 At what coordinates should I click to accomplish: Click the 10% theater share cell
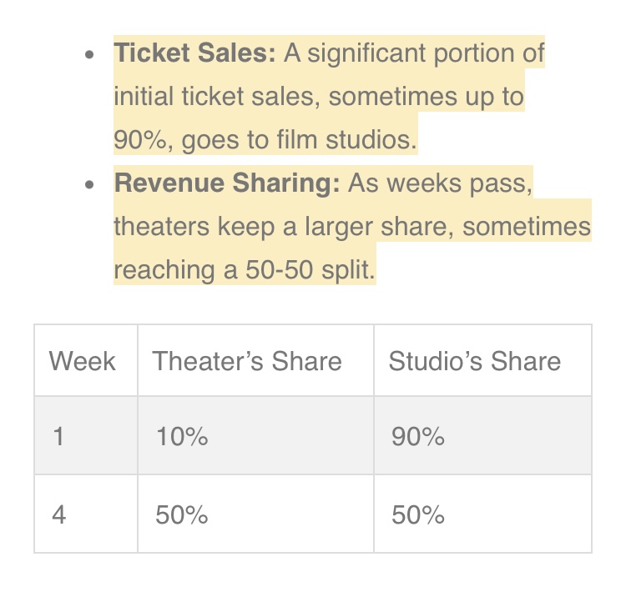pos(181,436)
